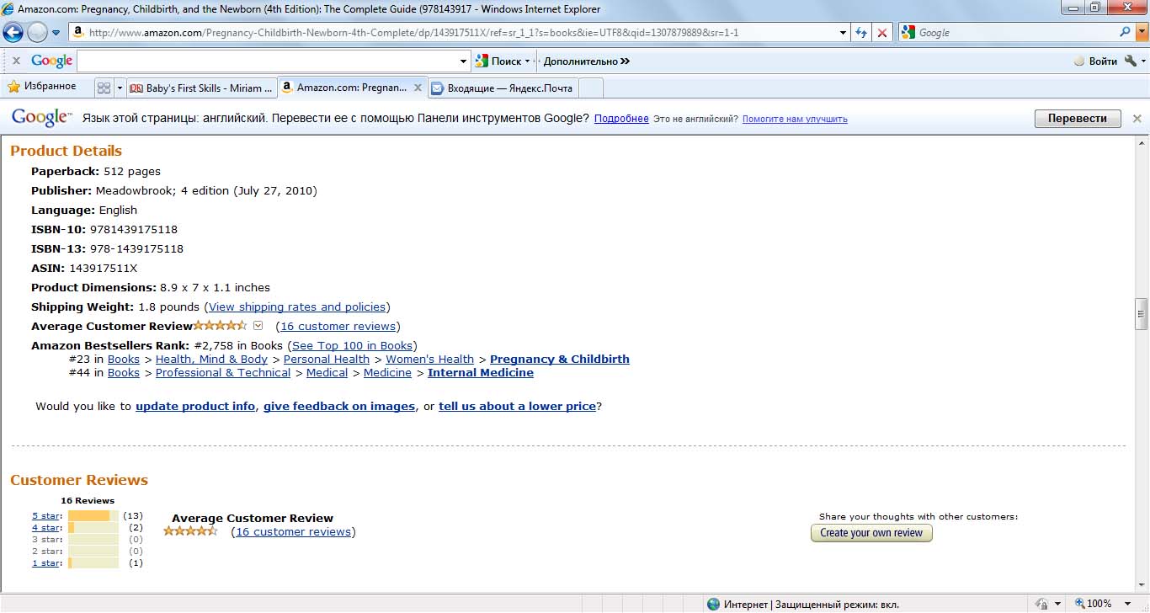Click the star rating under Average Customer Review heading
This screenshot has width=1150, height=613.
point(190,530)
